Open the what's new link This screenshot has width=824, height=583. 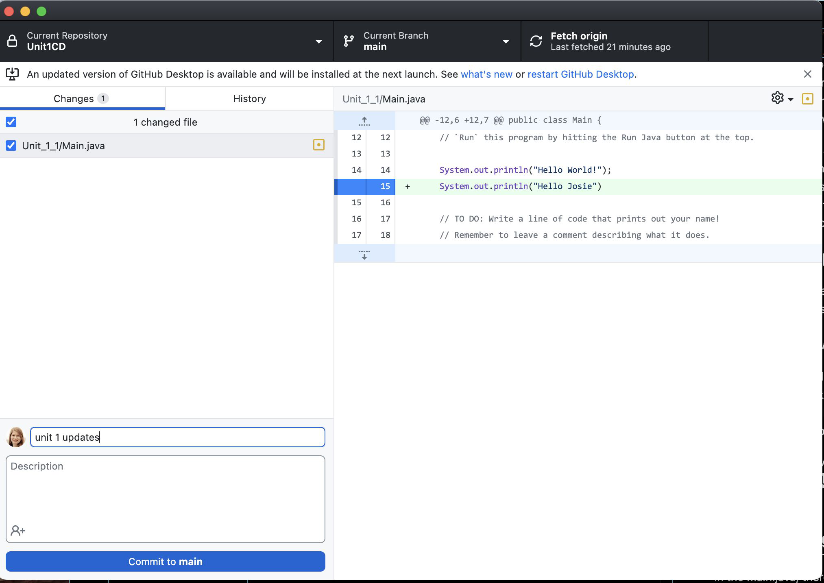click(486, 74)
